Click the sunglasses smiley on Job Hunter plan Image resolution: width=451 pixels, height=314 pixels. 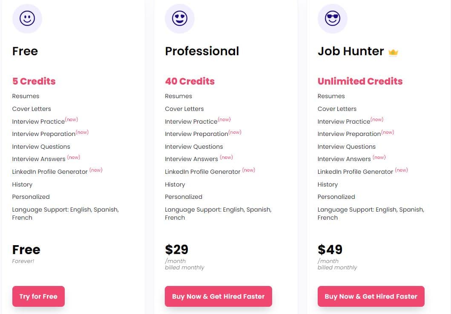[x=332, y=19]
